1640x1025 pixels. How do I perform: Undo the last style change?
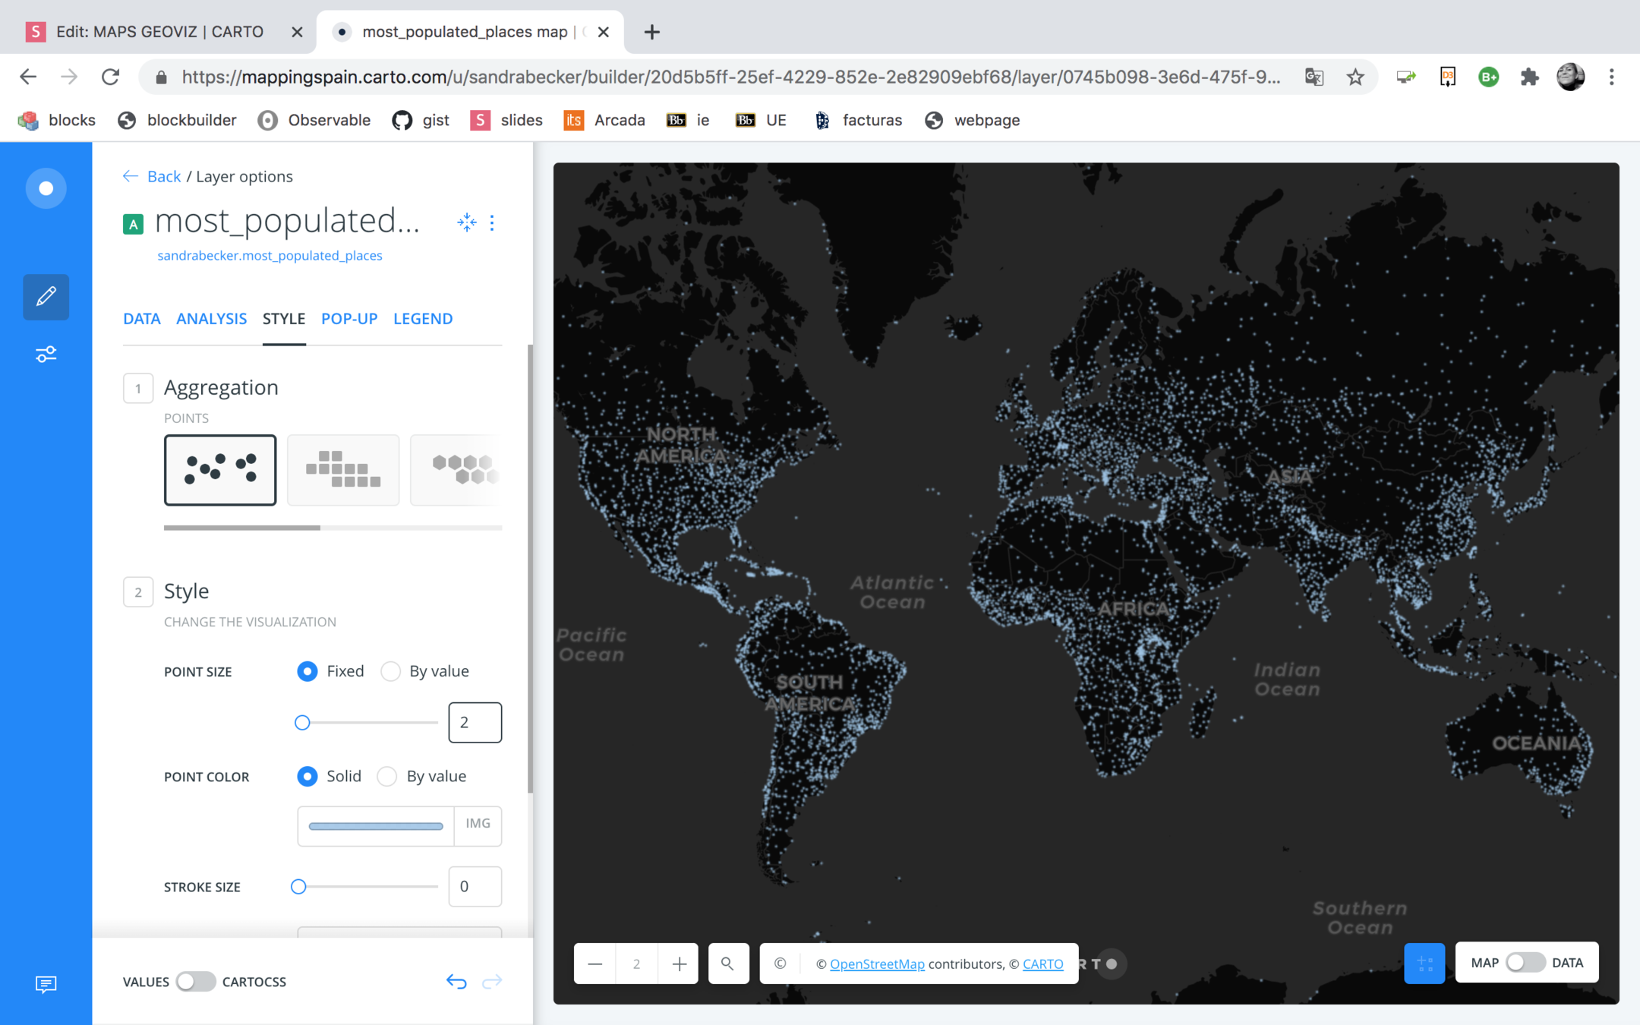point(456,982)
